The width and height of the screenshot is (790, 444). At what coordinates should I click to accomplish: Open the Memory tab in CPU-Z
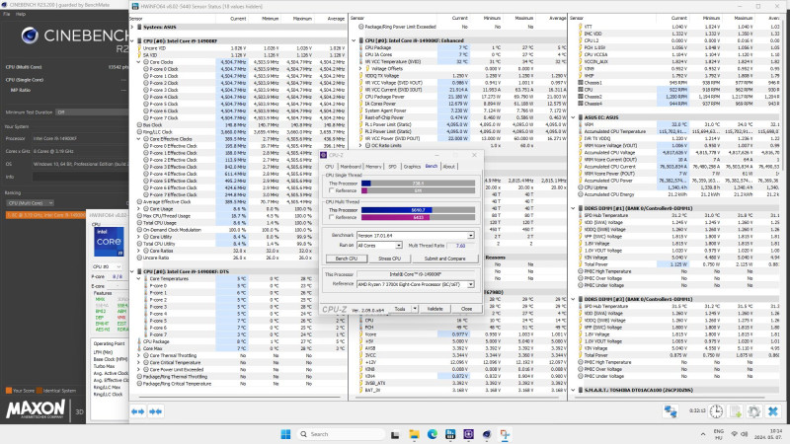(373, 166)
